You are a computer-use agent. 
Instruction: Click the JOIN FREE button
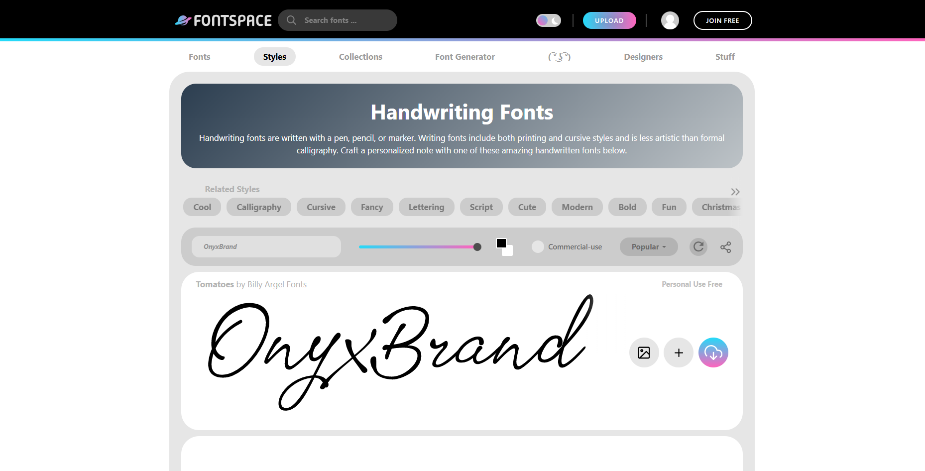[x=722, y=20]
